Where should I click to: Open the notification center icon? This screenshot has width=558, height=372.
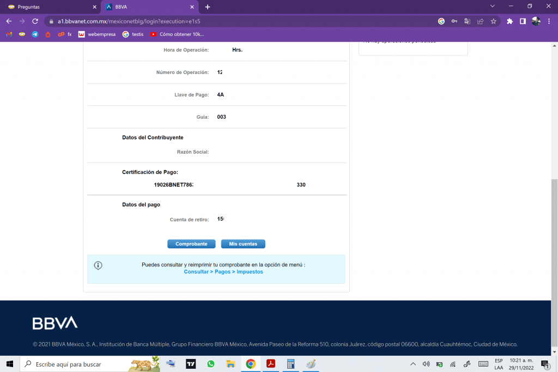(545, 364)
